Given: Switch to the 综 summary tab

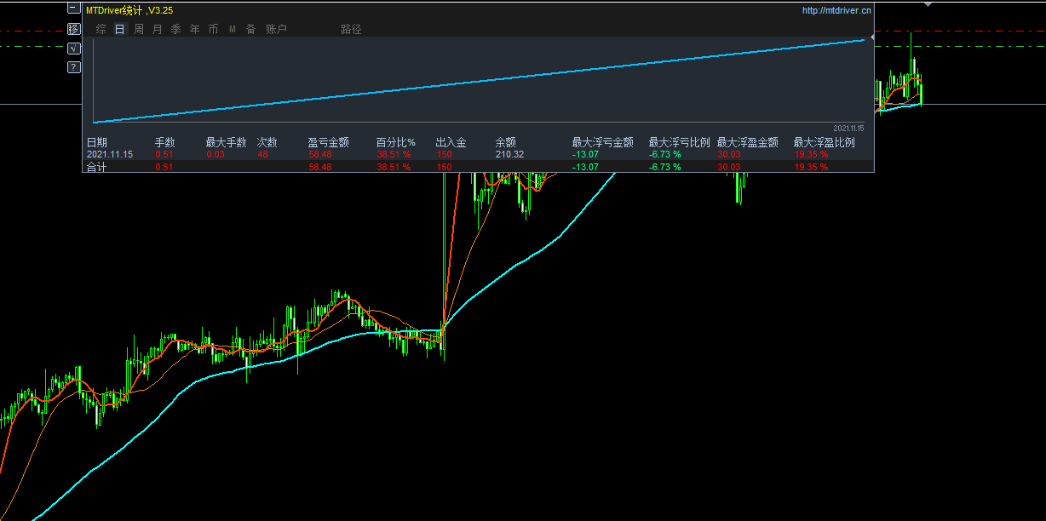Looking at the screenshot, I should click(x=101, y=29).
